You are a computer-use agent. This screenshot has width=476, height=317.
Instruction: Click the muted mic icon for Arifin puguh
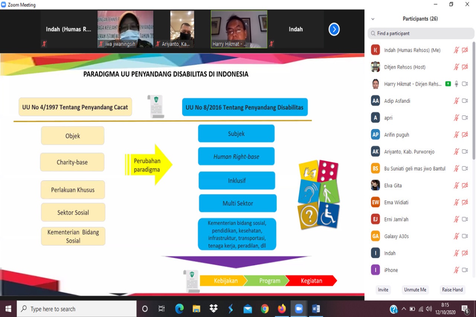pos(456,135)
